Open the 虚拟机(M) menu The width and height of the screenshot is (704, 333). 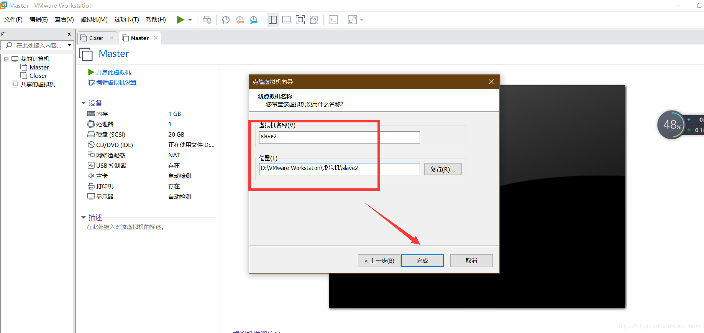pyautogui.click(x=94, y=20)
